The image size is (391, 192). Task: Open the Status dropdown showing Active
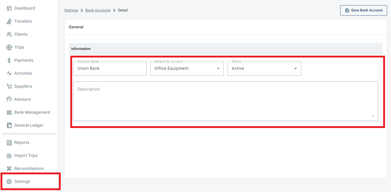(264, 68)
